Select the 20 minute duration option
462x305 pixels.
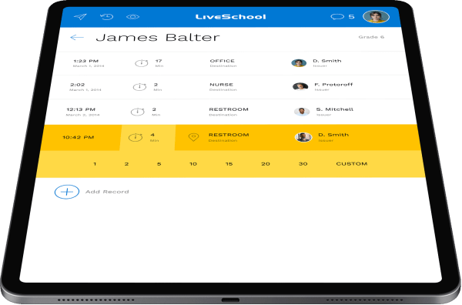point(266,164)
